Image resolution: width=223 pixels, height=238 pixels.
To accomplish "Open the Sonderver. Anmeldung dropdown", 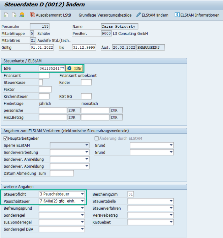I will [x=69, y=159].
